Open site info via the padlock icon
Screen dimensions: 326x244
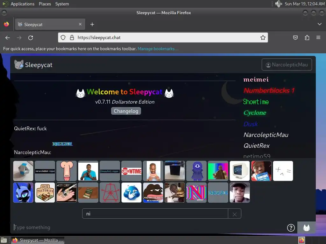72,37
